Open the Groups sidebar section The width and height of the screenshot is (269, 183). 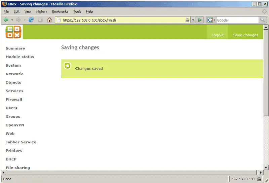[13, 117]
